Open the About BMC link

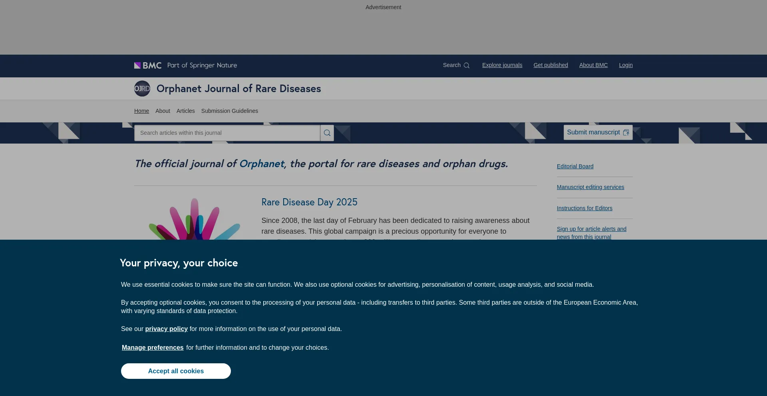(x=593, y=65)
